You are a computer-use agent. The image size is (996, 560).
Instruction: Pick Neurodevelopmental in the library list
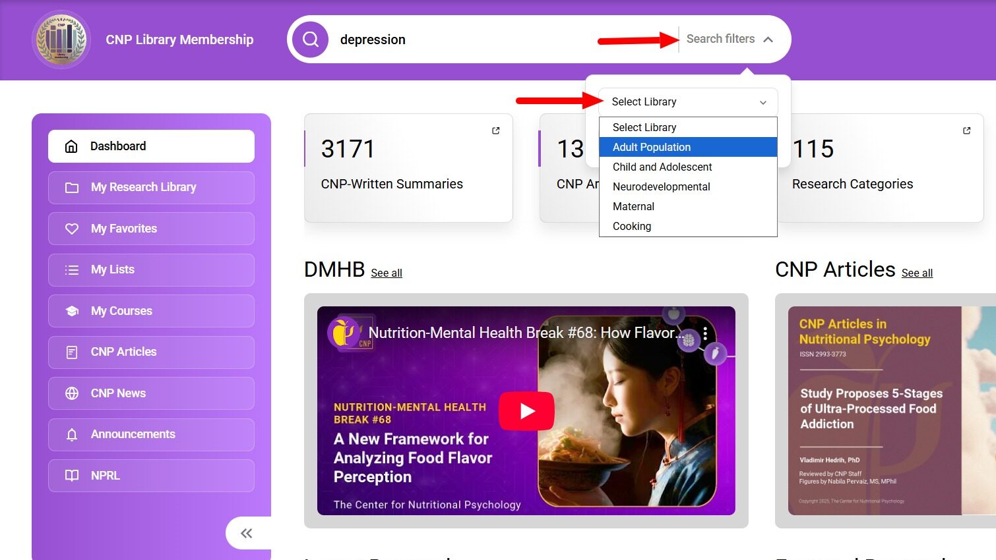661,186
